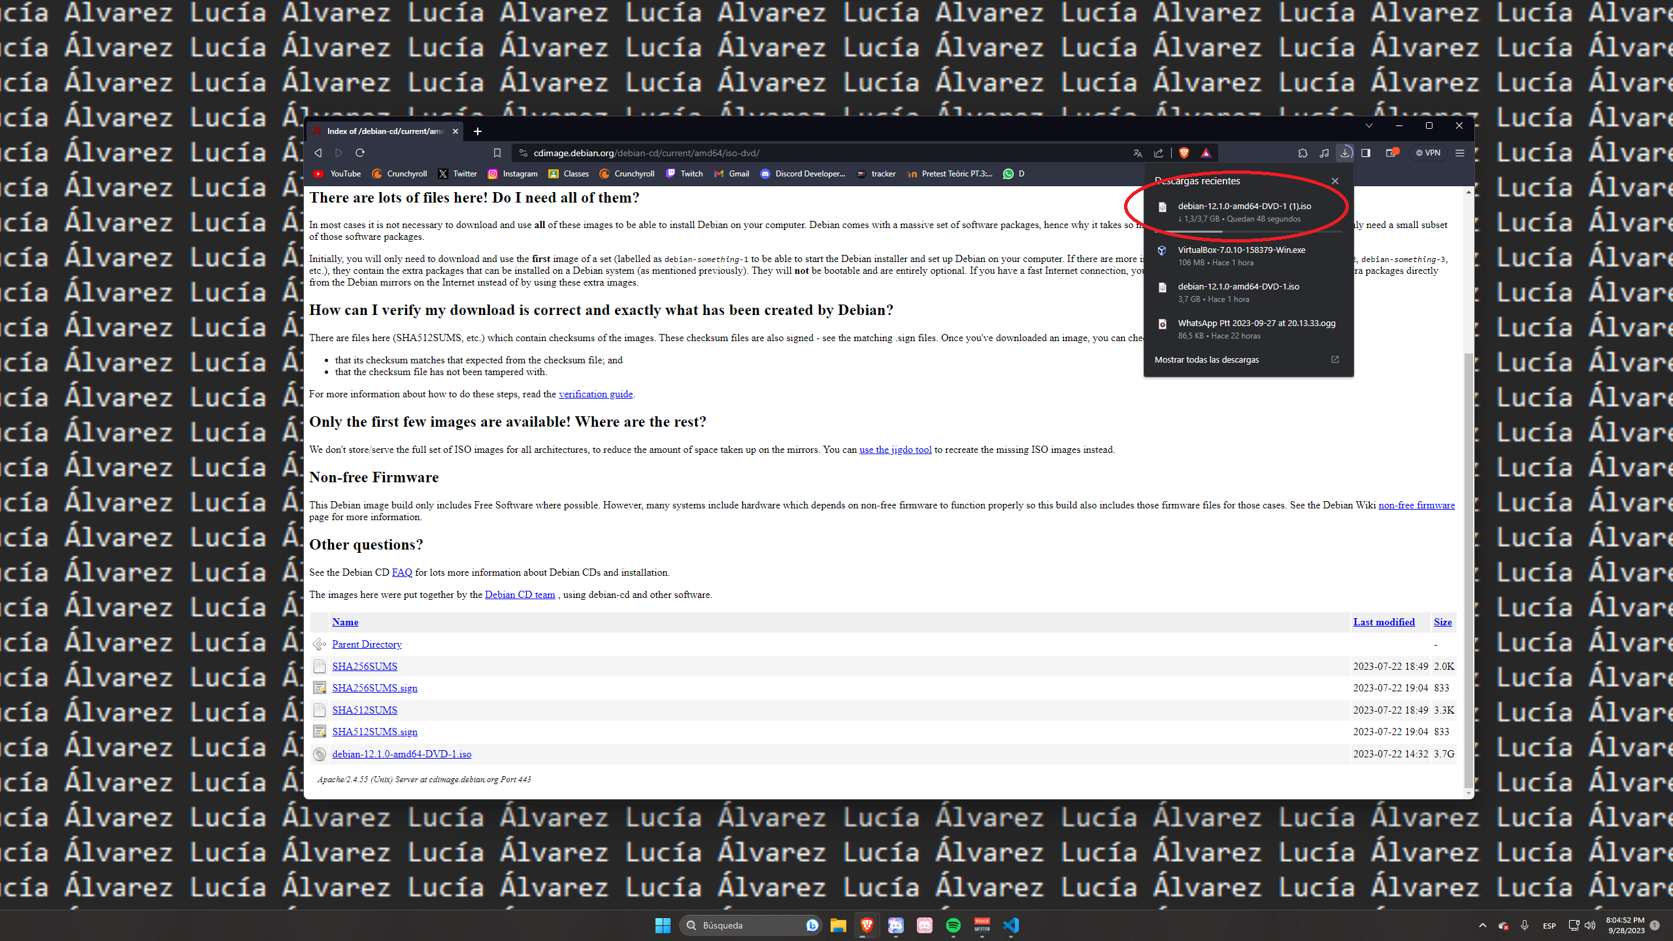This screenshot has height=941, width=1673.
Task: Open the hamburger main menu
Action: pos(1460,153)
